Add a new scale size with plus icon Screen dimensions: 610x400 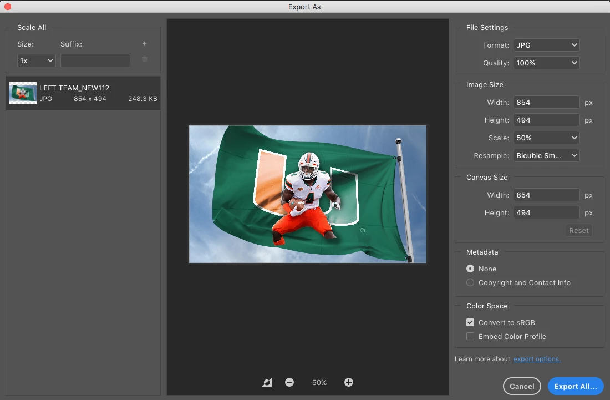[x=144, y=44]
